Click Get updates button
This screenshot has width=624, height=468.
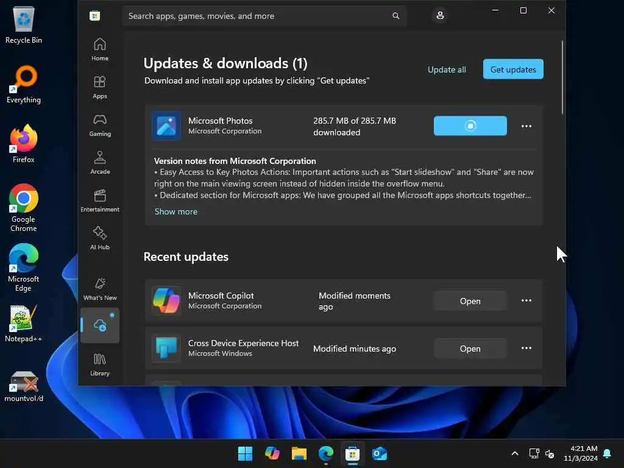point(513,69)
